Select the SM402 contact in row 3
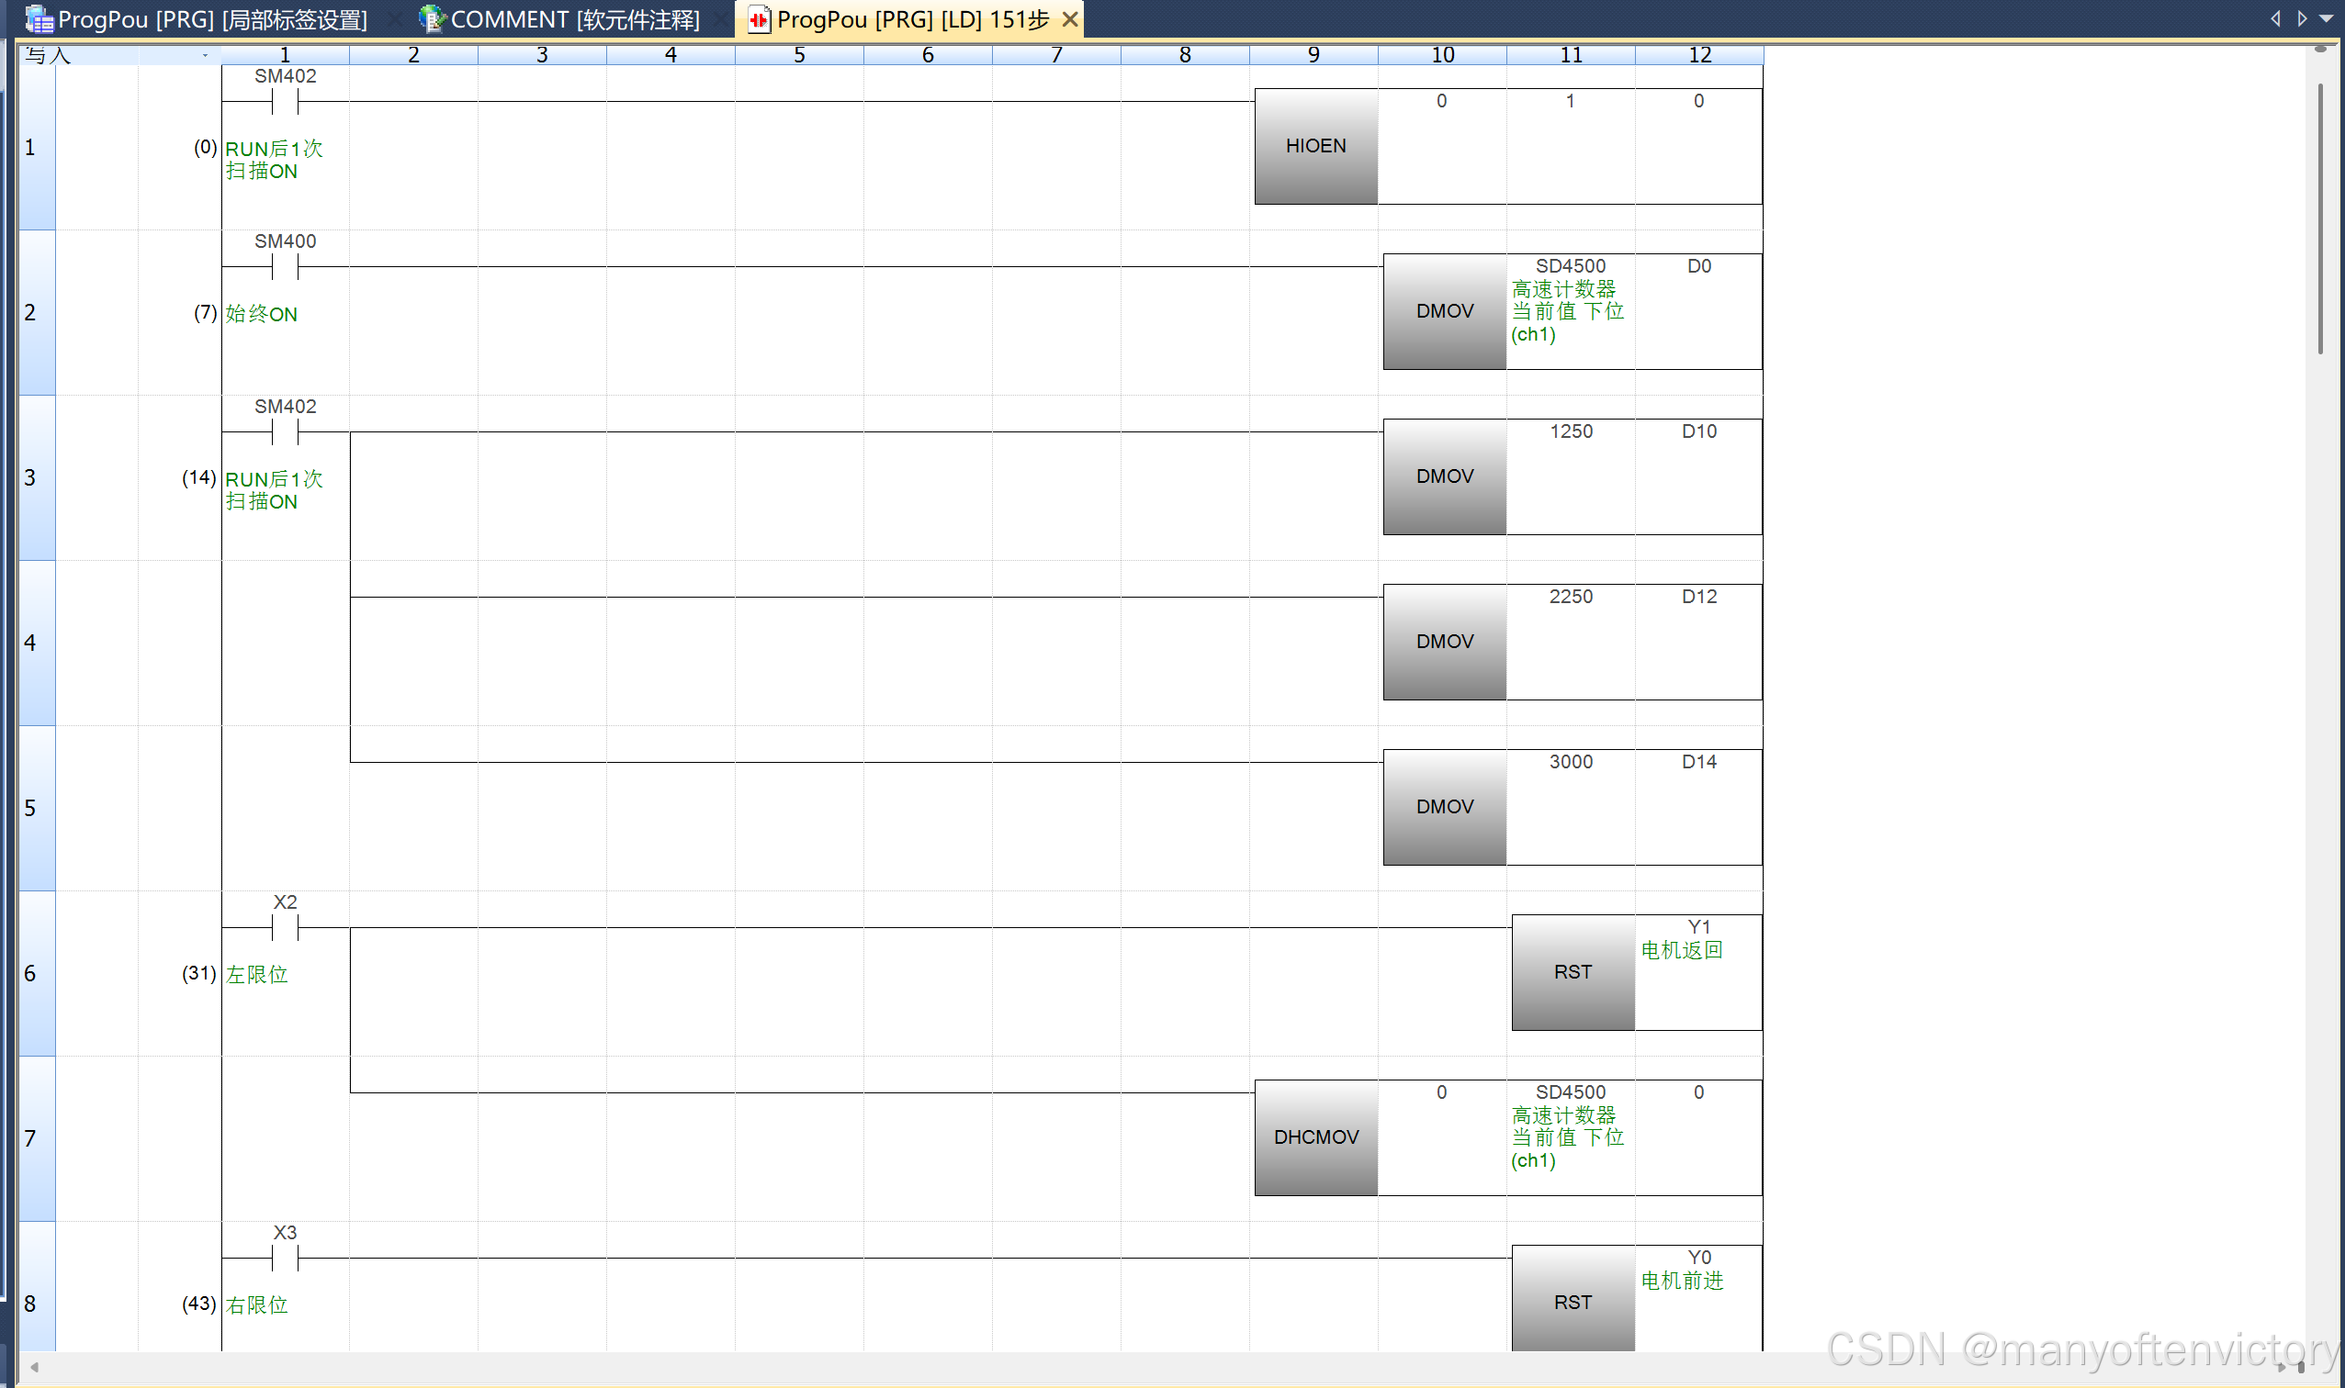Image resolution: width=2345 pixels, height=1388 pixels. (x=286, y=432)
